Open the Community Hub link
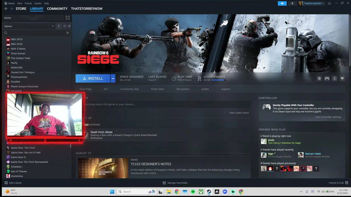The width and height of the screenshot is (351, 197). [x=129, y=89]
